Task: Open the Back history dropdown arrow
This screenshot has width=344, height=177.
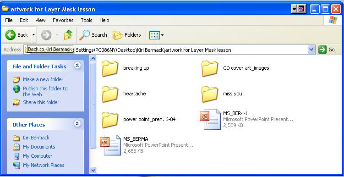Action: click(x=33, y=35)
